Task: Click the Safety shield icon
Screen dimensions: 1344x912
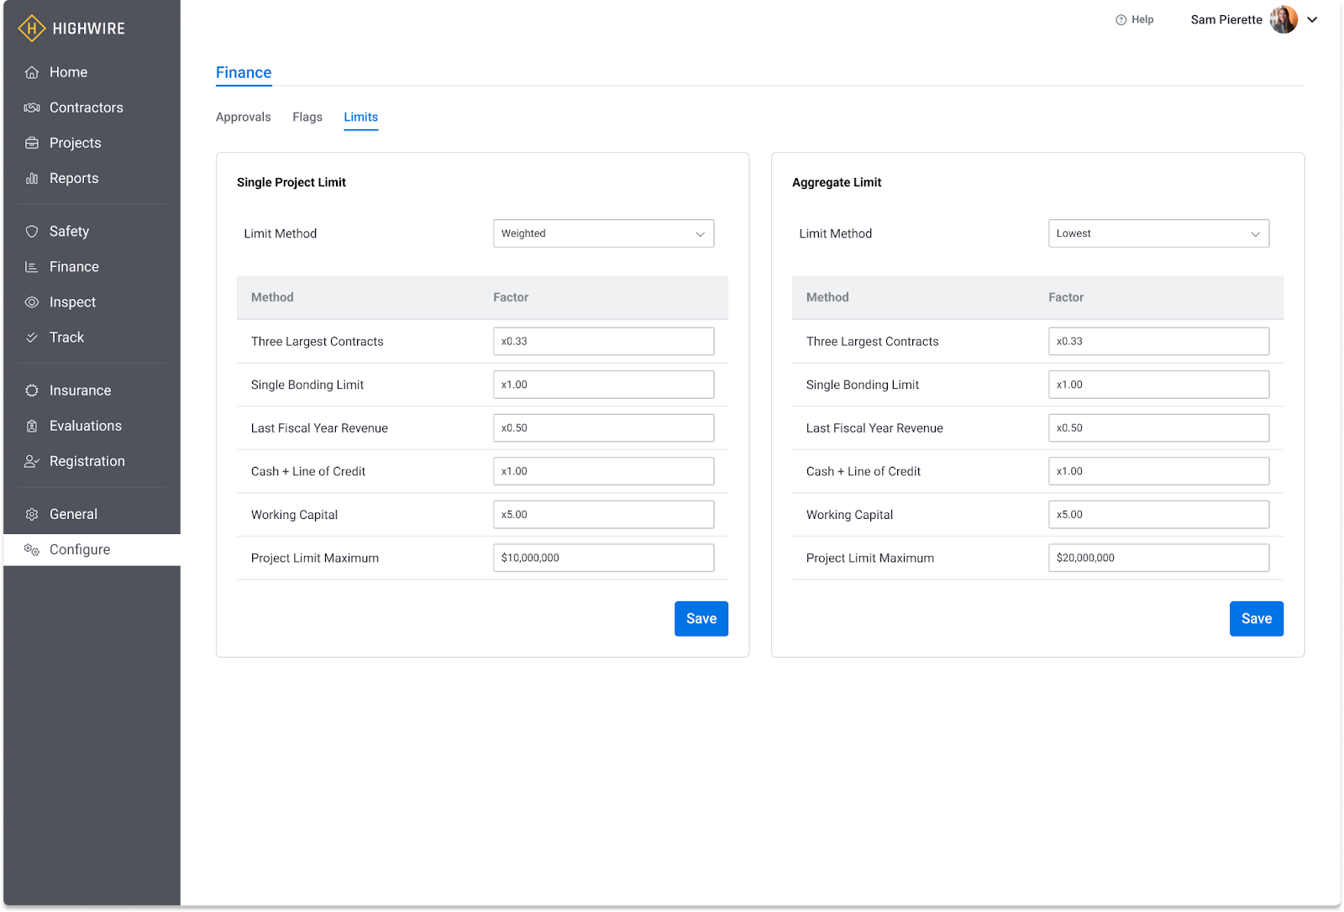Action: point(32,231)
